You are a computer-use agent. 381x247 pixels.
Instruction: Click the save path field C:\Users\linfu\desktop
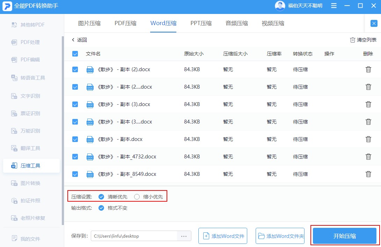click(x=134, y=236)
